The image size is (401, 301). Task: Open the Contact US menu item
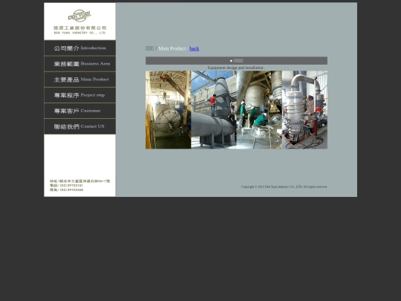pos(79,126)
